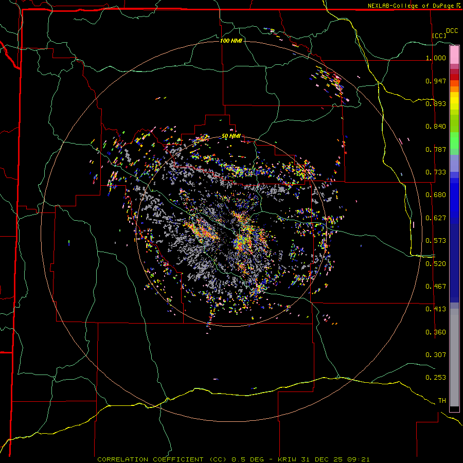463x463 pixels.
Task: Click the 1.000 legend value
Action: (436, 58)
